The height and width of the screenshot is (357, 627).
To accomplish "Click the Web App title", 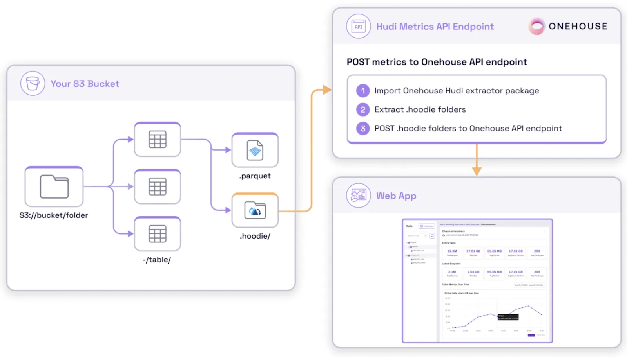I will 396,196.
